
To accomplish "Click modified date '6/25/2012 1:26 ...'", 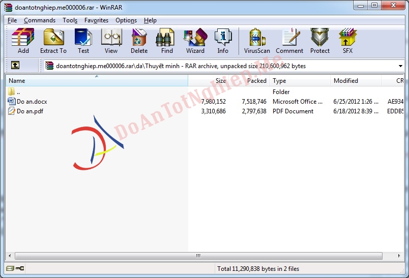I will (356, 101).
